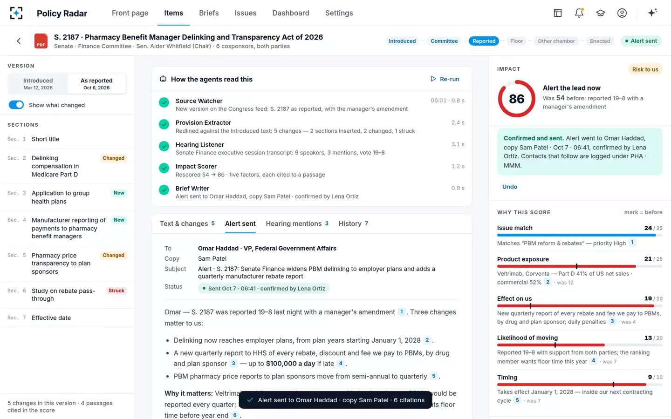Click the Risk to us badge
Screen dimensions: 671x419
pos(645,69)
